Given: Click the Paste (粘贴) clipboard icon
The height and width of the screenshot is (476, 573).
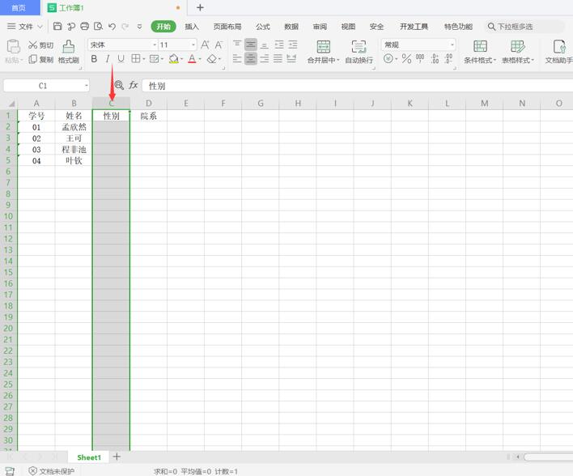Looking at the screenshot, I should pos(14,47).
